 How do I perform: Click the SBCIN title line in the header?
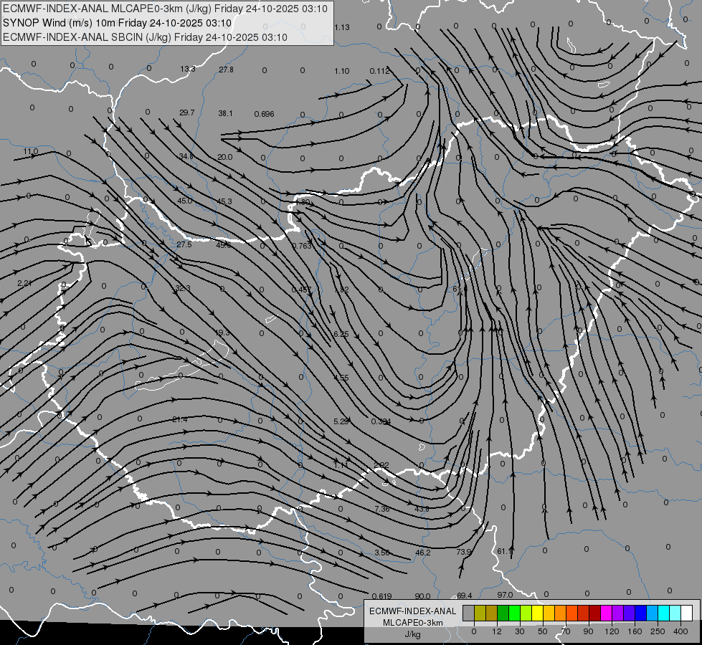pyautogui.click(x=145, y=37)
